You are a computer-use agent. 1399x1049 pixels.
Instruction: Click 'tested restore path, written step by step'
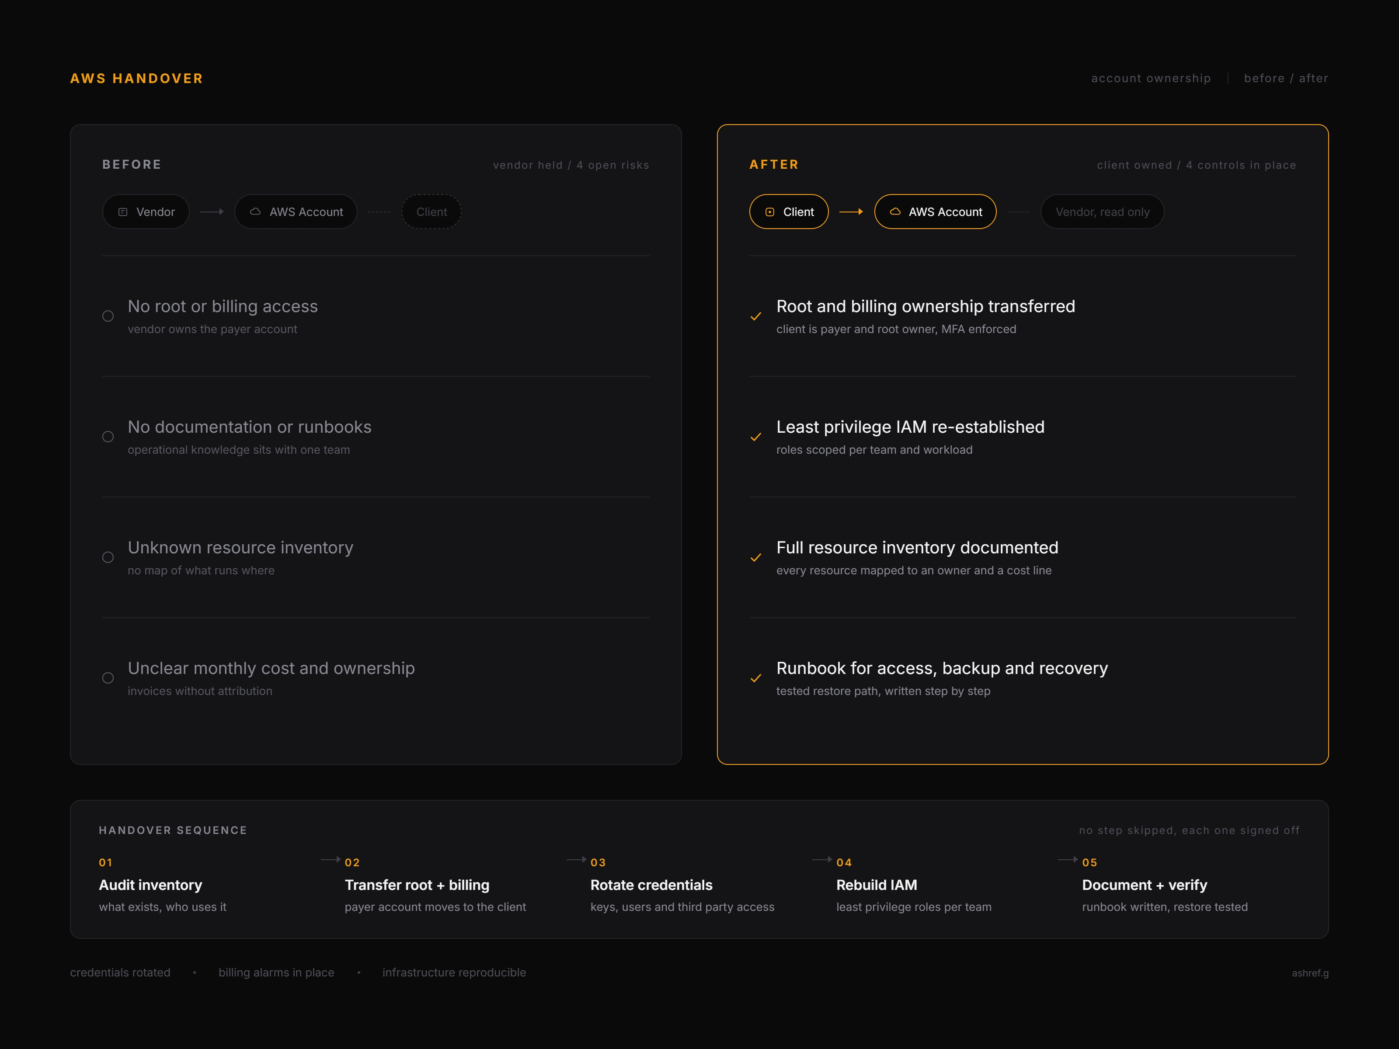(x=884, y=691)
